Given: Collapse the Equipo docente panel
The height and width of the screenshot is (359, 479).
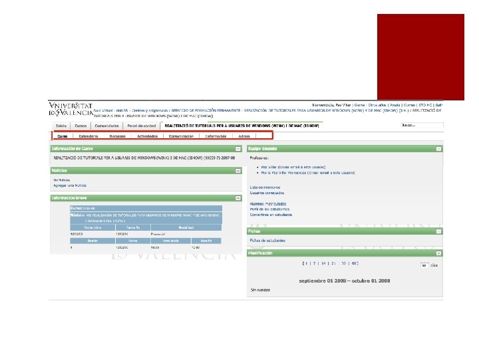Looking at the screenshot, I should 438,149.
